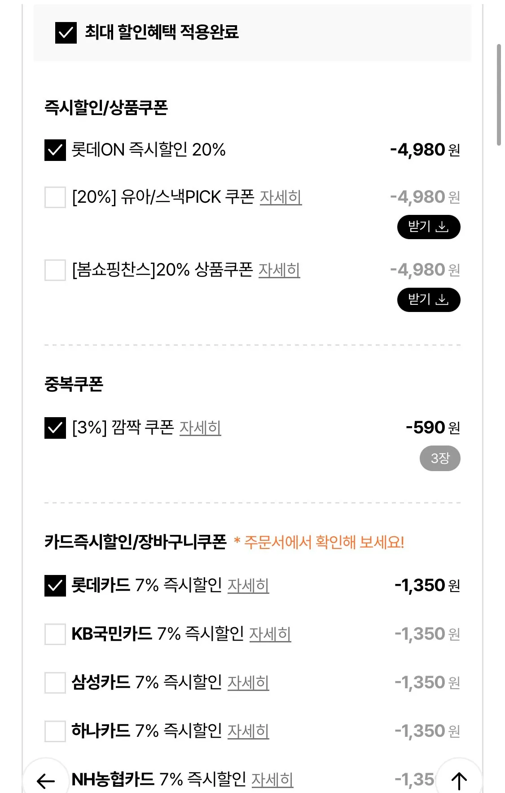The image size is (505, 793).
Task: Check the [봄쇼핑찬스]20% 상품쿠폰 box
Action: coord(55,270)
